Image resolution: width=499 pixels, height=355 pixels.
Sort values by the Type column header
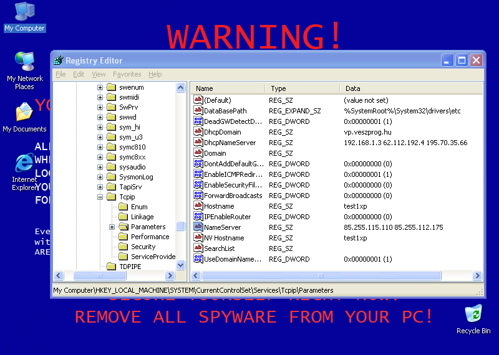[303, 88]
